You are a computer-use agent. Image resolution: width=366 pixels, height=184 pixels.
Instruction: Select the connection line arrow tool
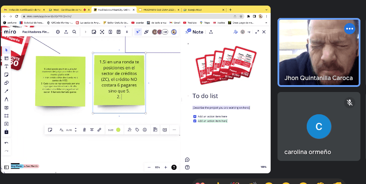point(6,91)
